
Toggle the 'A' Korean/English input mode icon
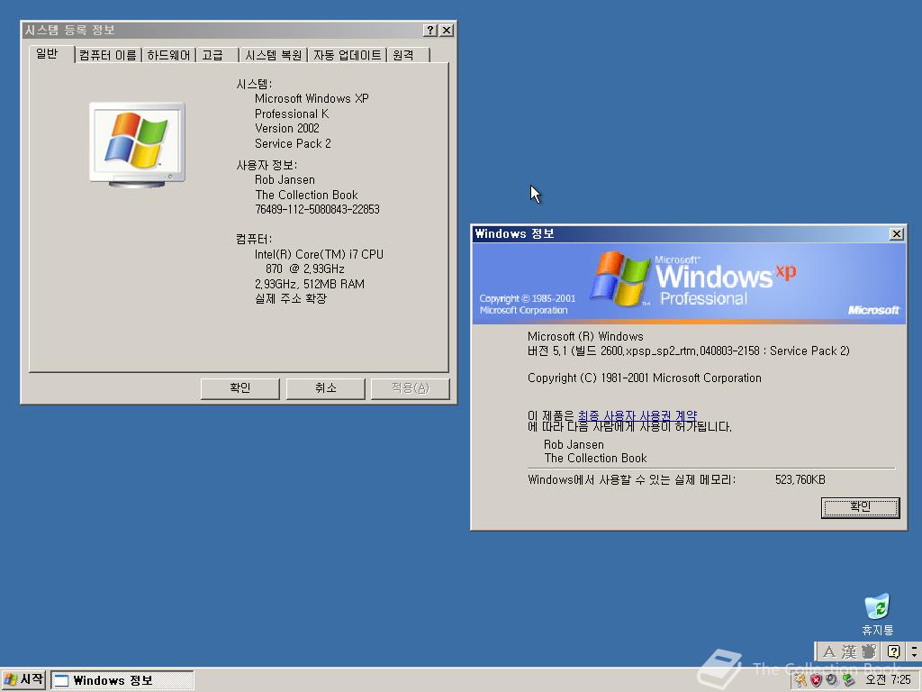pos(828,651)
